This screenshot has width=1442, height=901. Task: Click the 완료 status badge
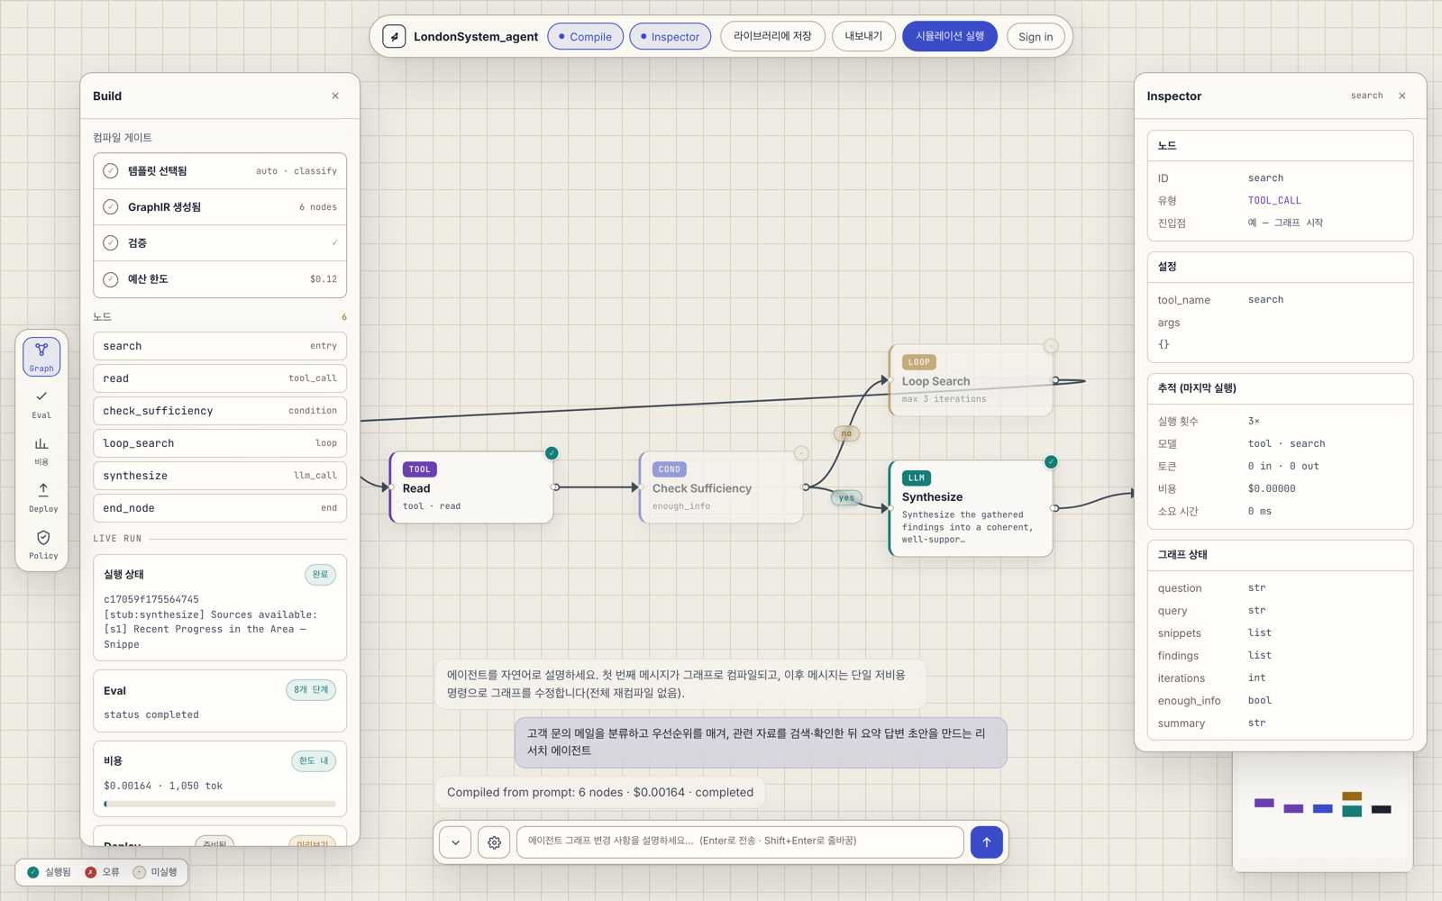click(x=320, y=574)
